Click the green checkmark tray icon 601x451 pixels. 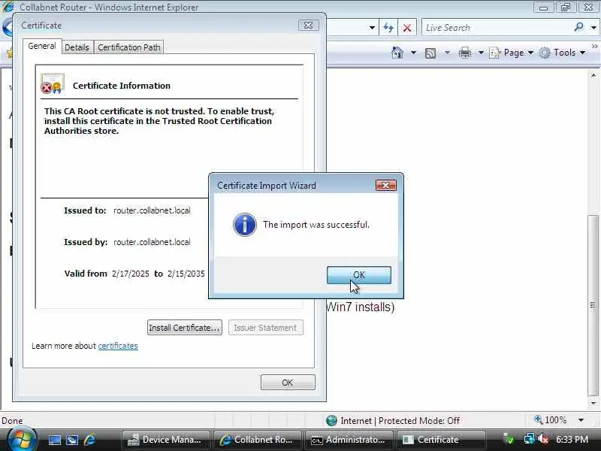[509, 439]
